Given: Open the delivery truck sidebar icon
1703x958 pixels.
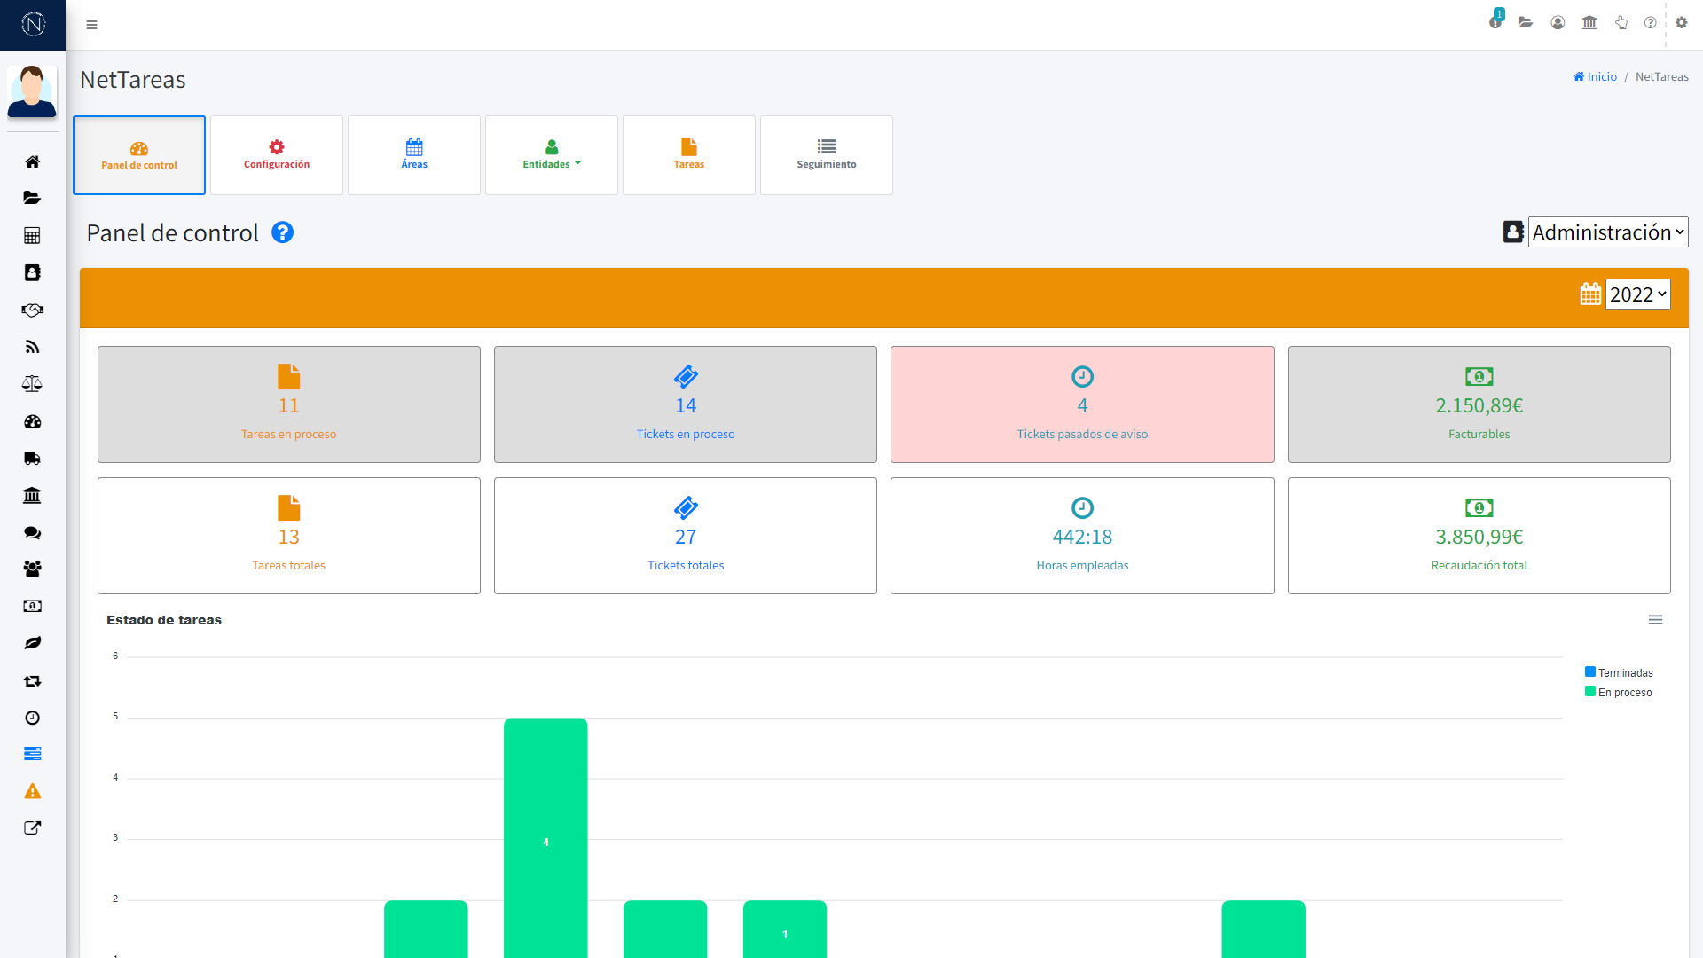Looking at the screenshot, I should point(32,459).
